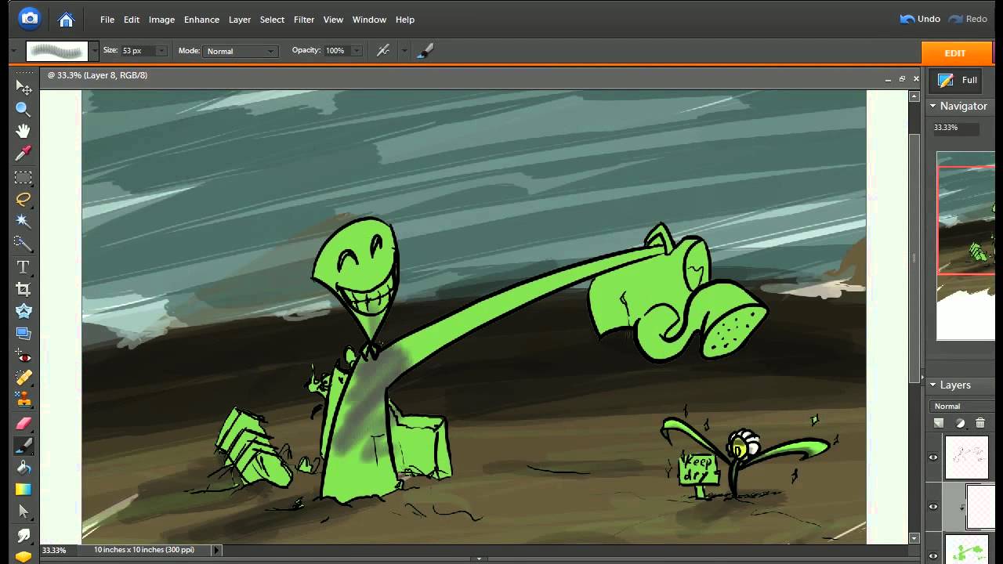Go to the Home welcome screen icon

(67, 20)
